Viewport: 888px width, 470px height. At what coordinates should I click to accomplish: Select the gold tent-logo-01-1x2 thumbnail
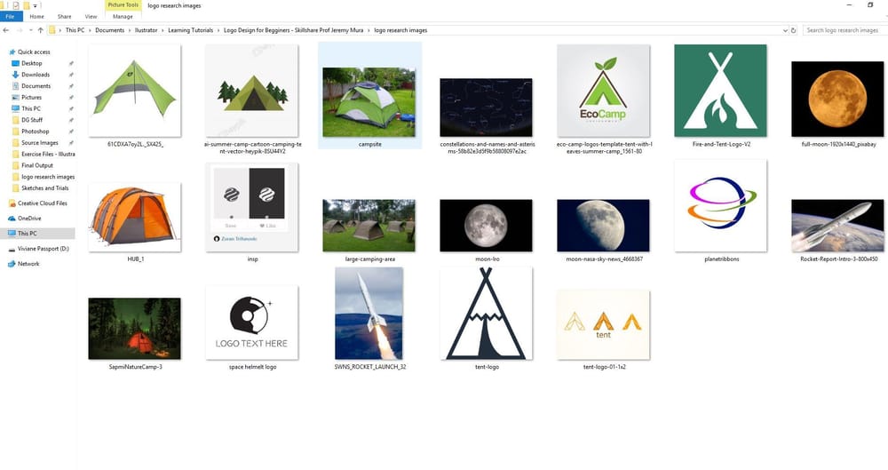[603, 324]
